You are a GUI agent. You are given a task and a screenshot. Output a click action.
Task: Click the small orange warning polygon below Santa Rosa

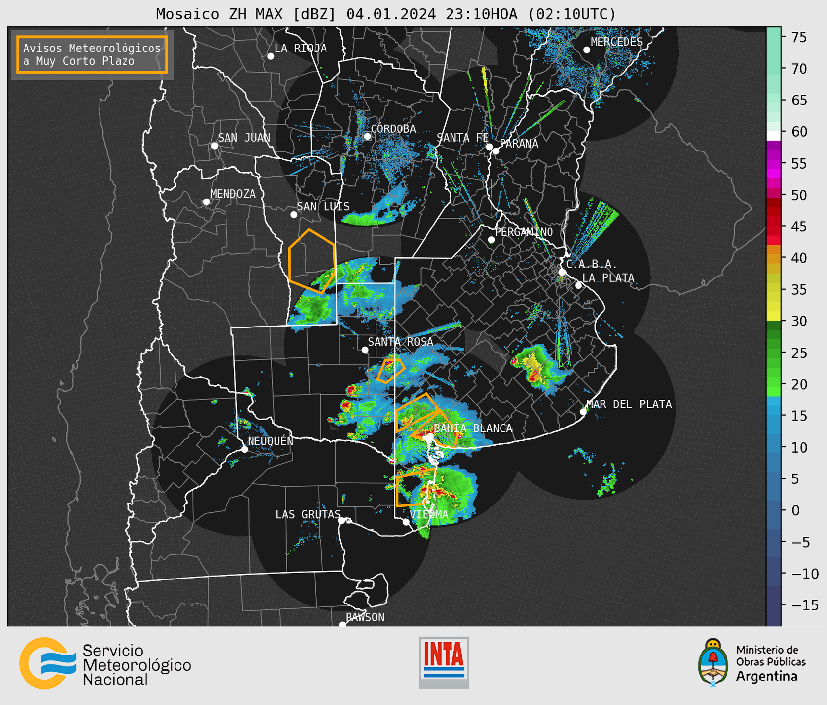click(391, 371)
